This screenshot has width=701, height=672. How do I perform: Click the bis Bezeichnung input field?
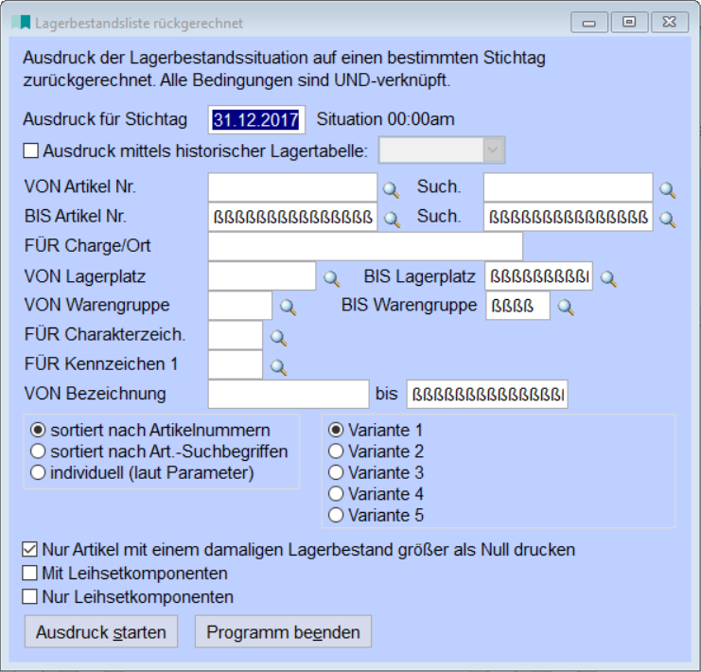pos(487,394)
